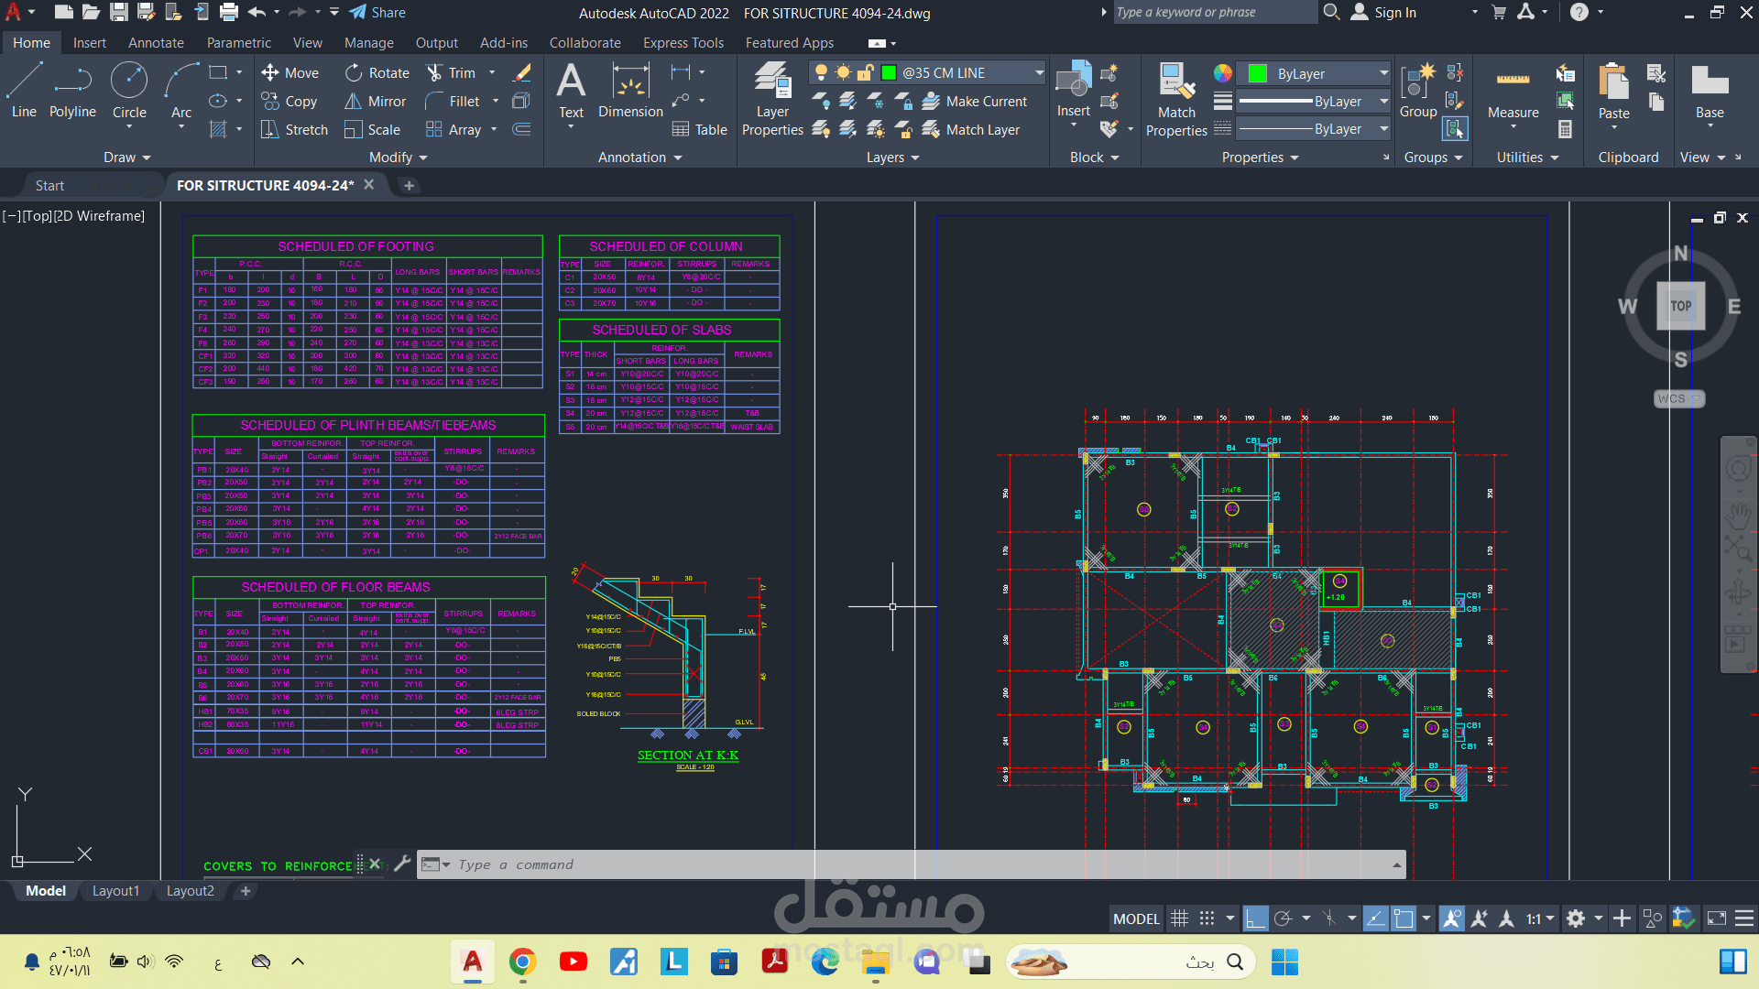
Task: Open new drawing tab with plus
Action: 409,186
